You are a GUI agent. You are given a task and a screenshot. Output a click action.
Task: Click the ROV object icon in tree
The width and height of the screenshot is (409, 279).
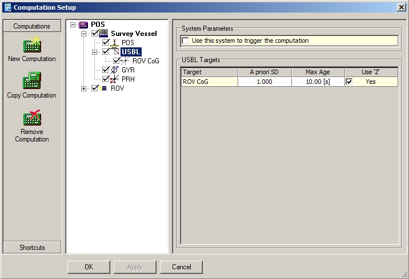pos(103,88)
